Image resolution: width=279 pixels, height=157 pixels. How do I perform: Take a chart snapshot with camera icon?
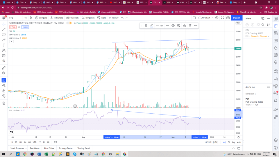(x=228, y=18)
